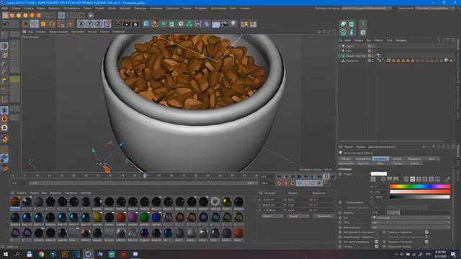Open the Файл menu in main menu bar
Viewport: 461px width, 259px height.
pyautogui.click(x=5, y=8)
